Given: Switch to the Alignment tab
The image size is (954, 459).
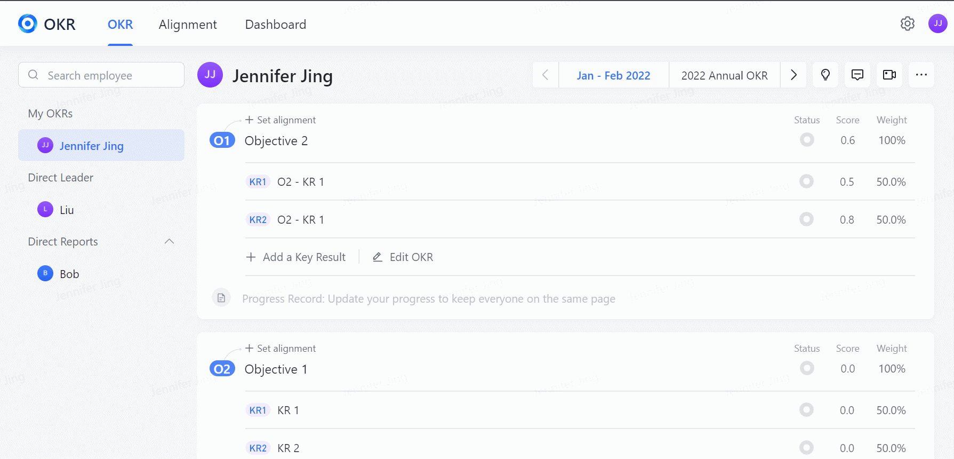Looking at the screenshot, I should pyautogui.click(x=188, y=25).
